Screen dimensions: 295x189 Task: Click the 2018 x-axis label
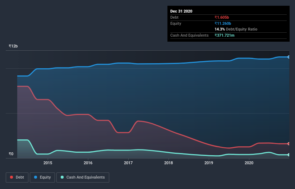click(169, 163)
